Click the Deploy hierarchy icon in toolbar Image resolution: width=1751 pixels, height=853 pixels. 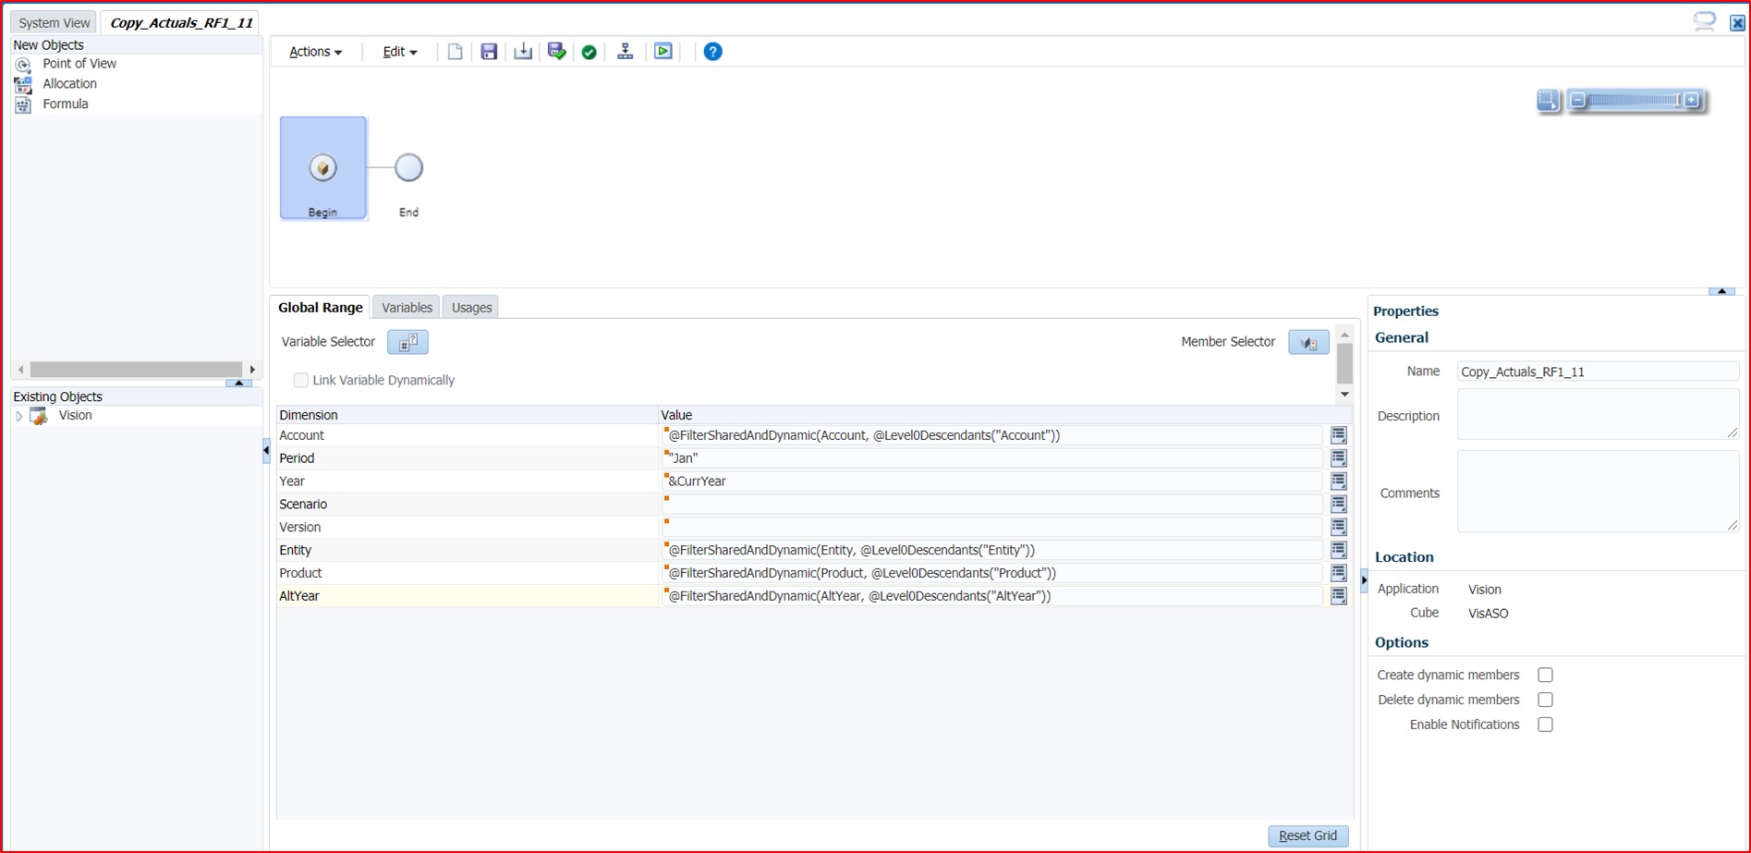coord(626,52)
